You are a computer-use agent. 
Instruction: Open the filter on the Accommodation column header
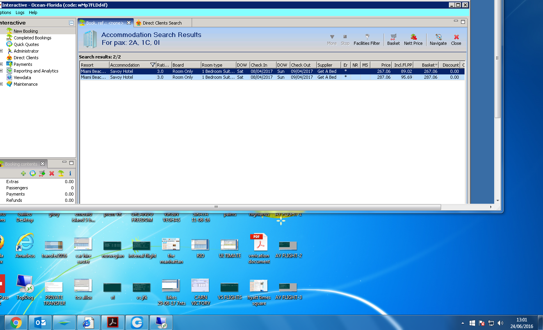click(x=153, y=65)
